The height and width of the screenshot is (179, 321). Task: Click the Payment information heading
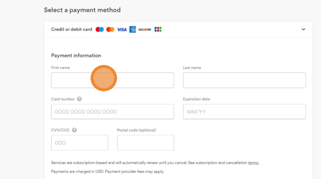point(76,55)
